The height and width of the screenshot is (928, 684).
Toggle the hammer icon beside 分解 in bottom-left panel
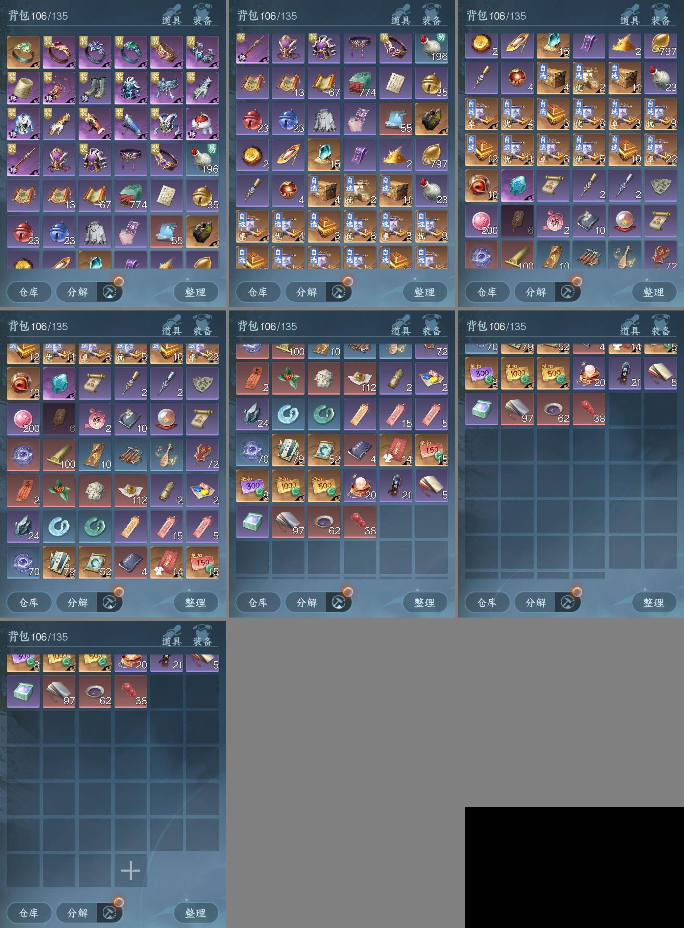[110, 913]
